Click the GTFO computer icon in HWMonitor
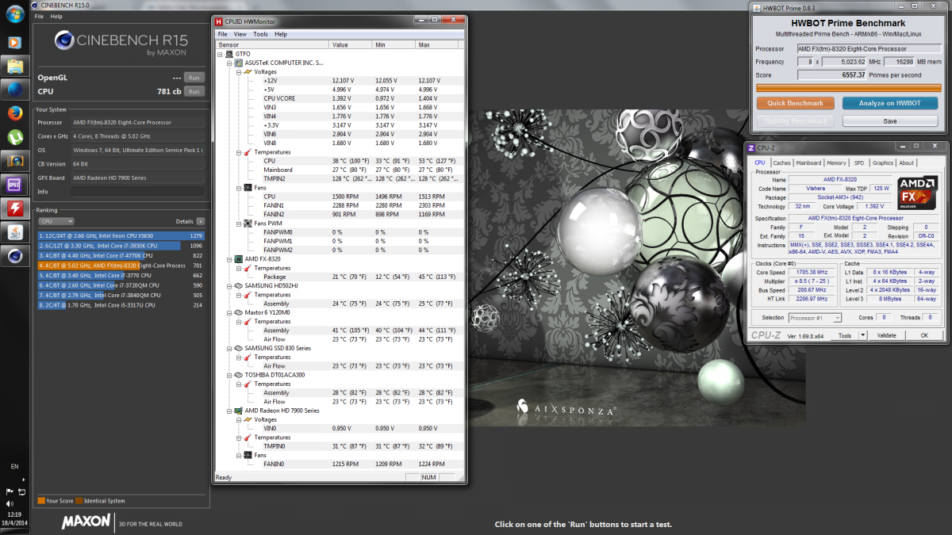This screenshot has height=535, width=952. click(x=229, y=54)
